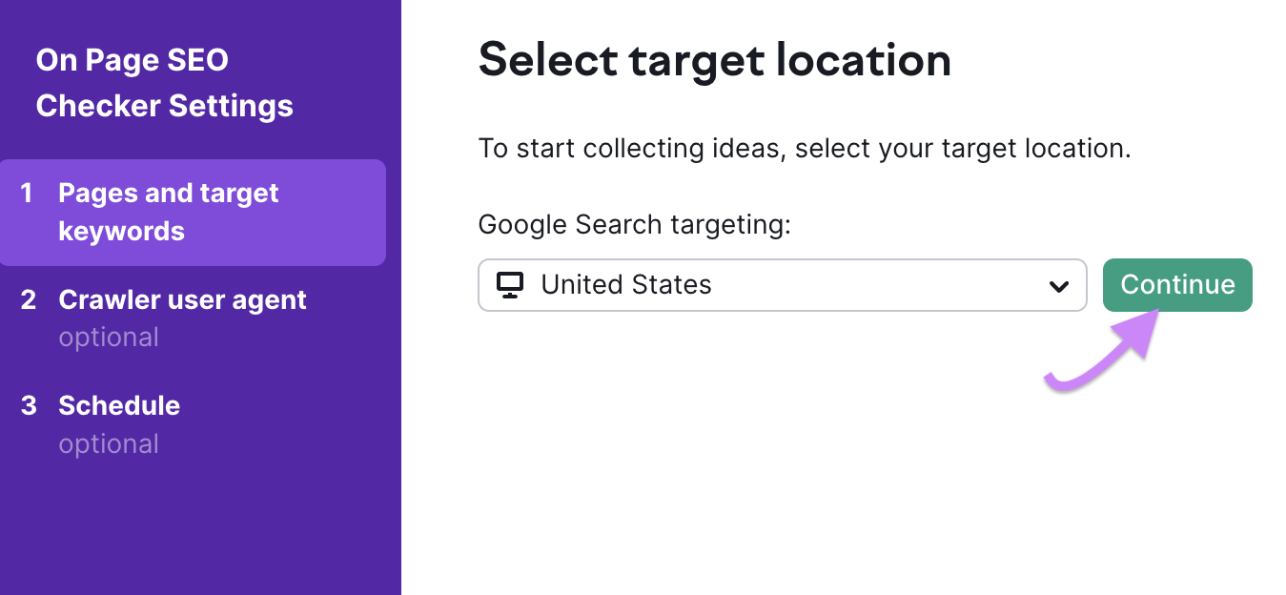Click the On Page SEO Checker Settings title
The height and width of the screenshot is (595, 1286).
click(164, 82)
